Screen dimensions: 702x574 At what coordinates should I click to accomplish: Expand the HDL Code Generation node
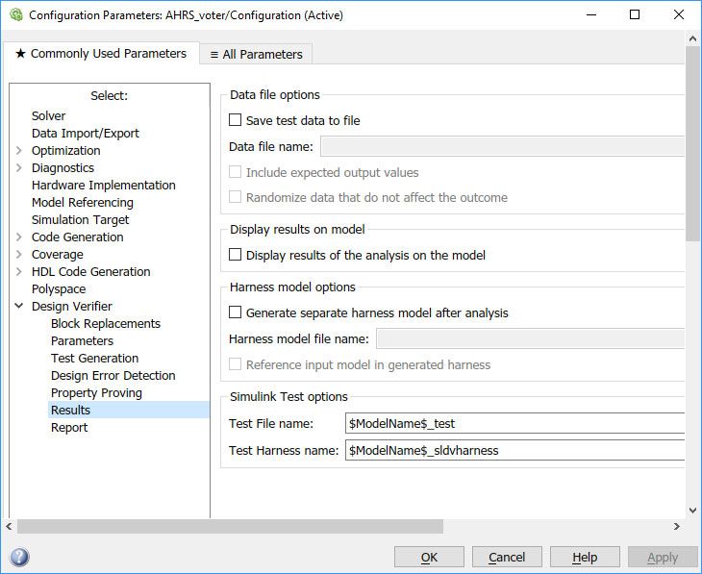(x=19, y=272)
